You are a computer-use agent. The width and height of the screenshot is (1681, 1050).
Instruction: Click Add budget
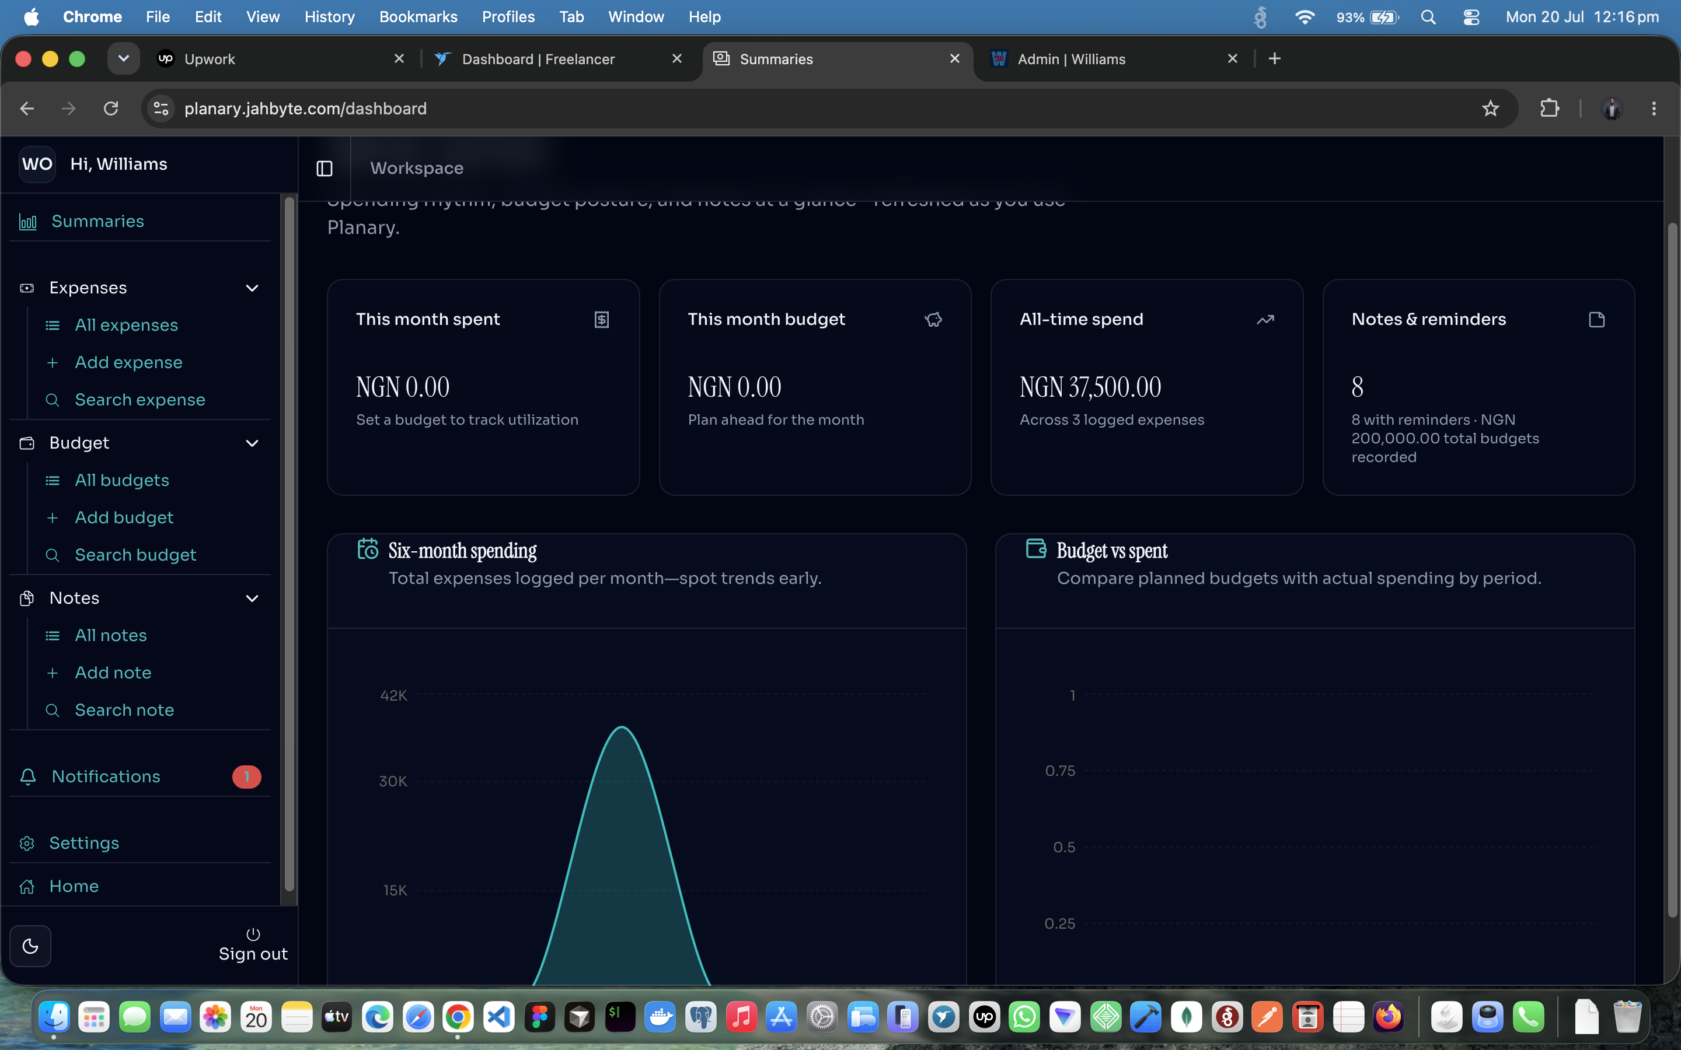(124, 517)
